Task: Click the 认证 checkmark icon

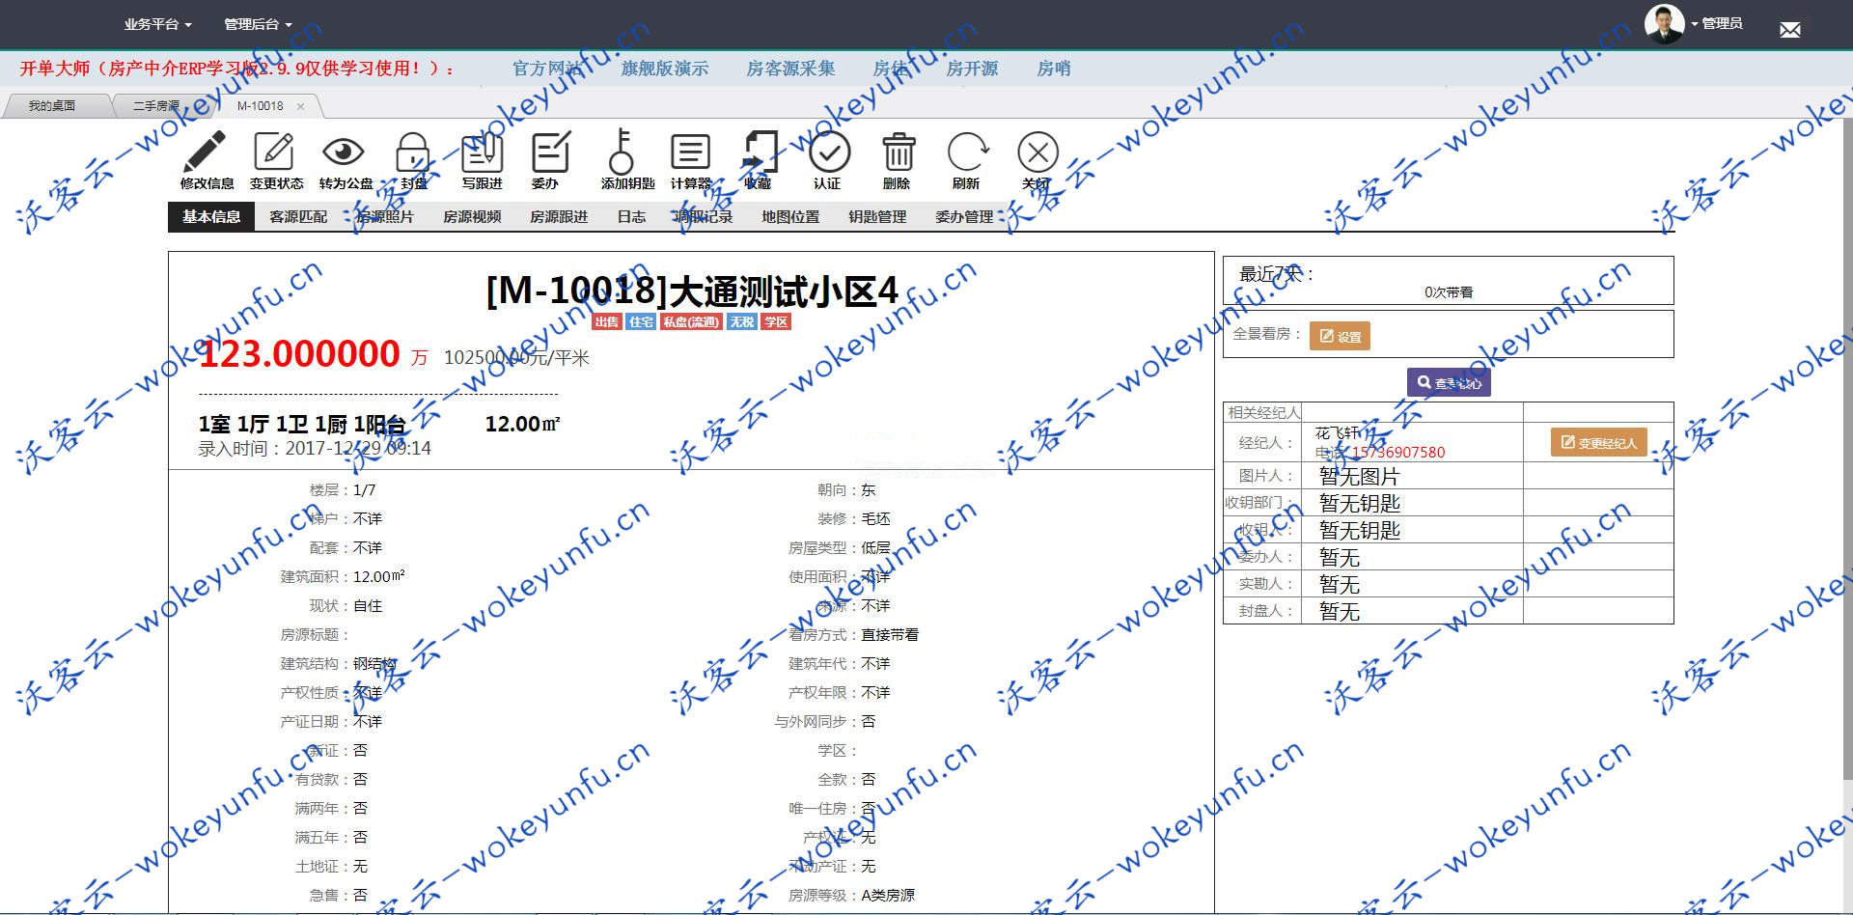Action: [x=829, y=152]
